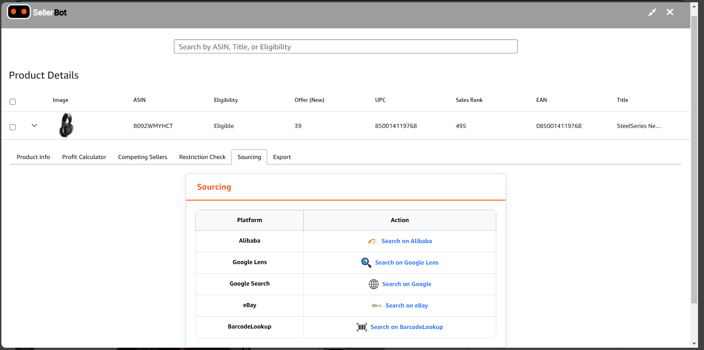Click the Eligible status cell
The width and height of the screenshot is (704, 350).
(224, 126)
